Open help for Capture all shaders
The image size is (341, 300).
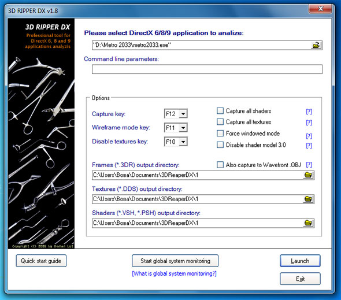tap(309, 112)
